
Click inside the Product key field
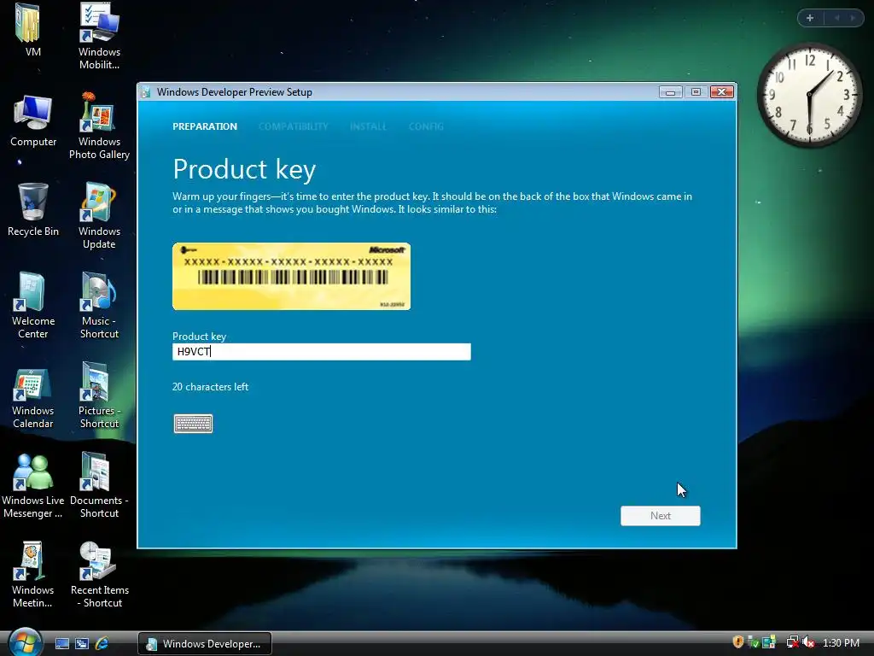pos(321,351)
